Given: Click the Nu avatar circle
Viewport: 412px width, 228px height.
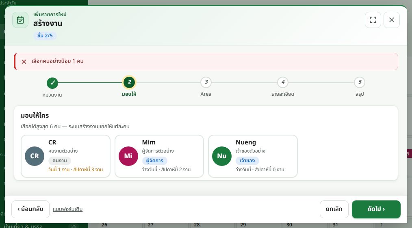Looking at the screenshot, I should tap(222, 156).
